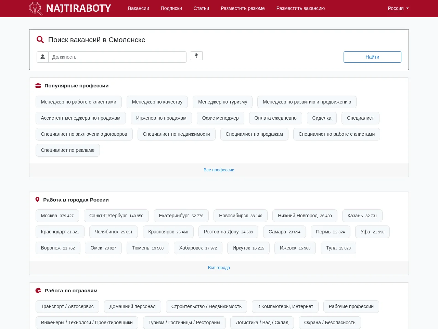Choose the Казань city tag

tap(362, 216)
